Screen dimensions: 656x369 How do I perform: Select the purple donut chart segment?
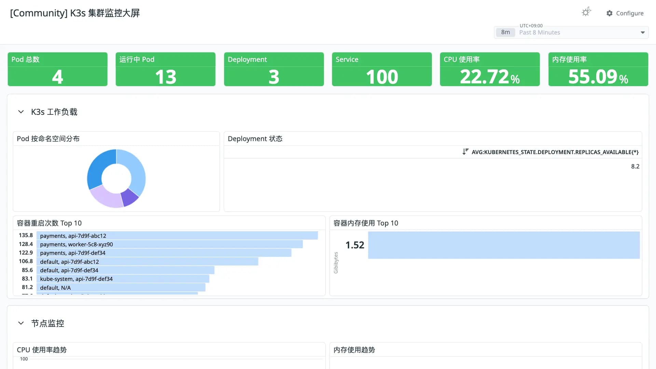(x=130, y=198)
